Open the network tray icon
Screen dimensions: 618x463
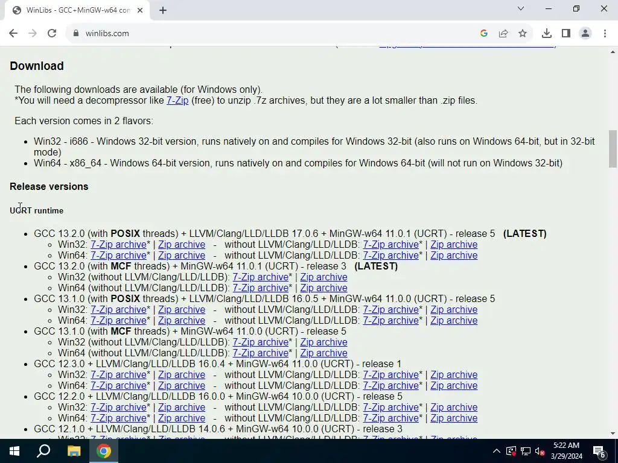(x=526, y=451)
